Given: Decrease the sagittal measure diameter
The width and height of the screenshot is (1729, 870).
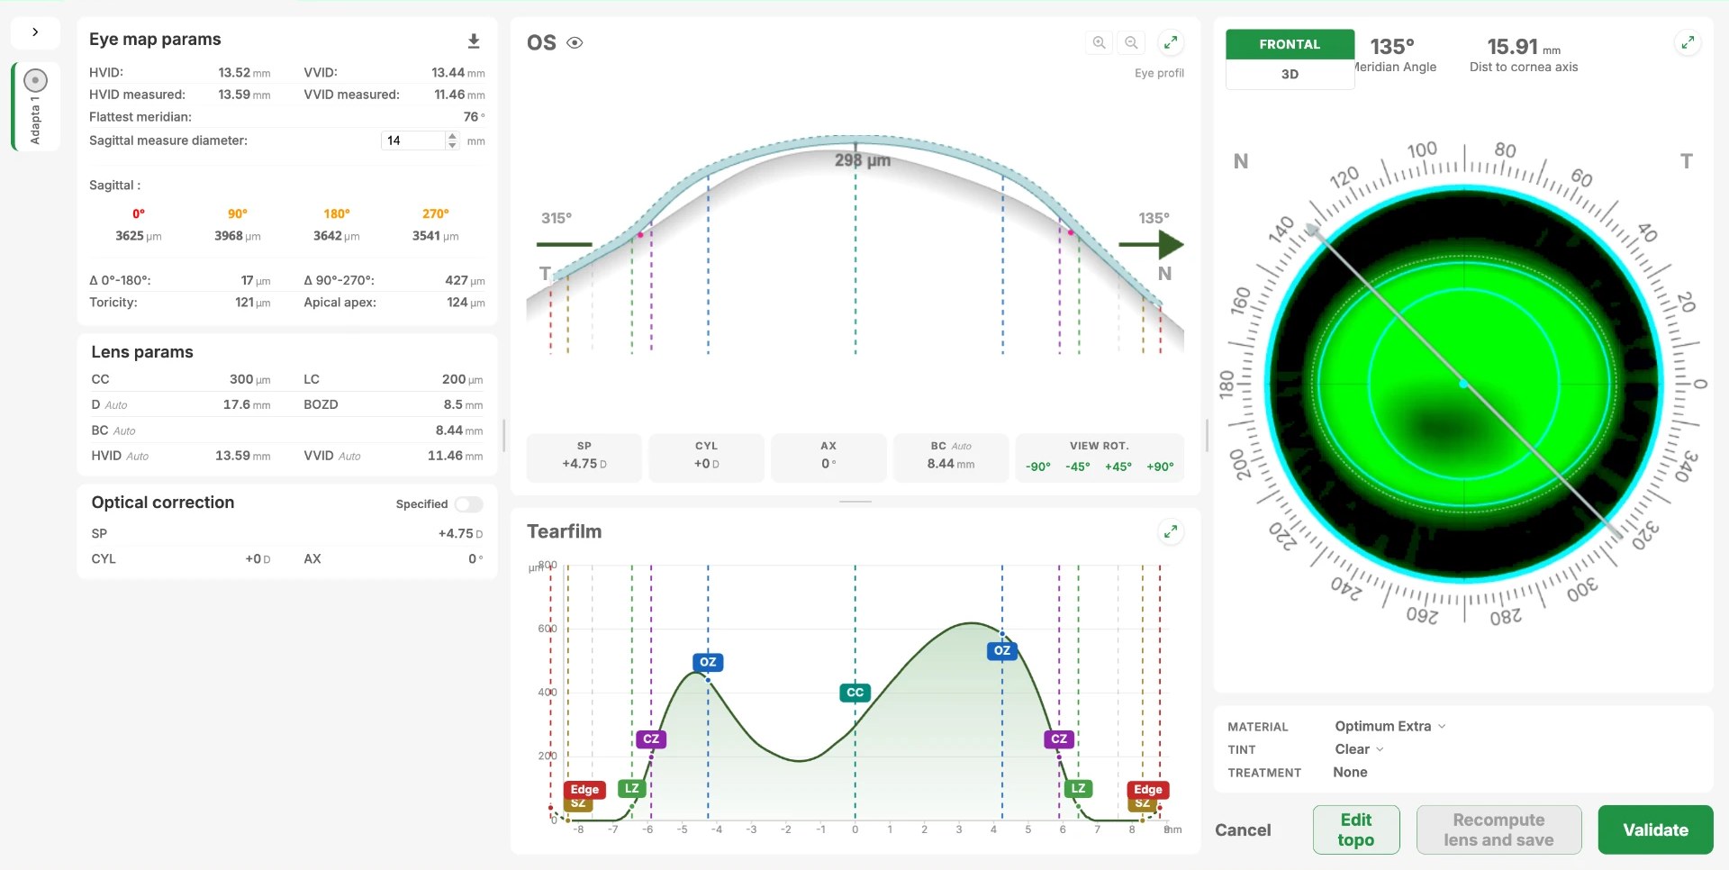Looking at the screenshot, I should [x=452, y=145].
